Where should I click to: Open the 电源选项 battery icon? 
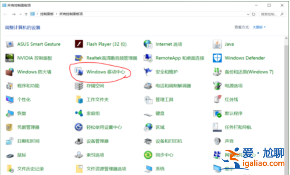(x=217, y=86)
